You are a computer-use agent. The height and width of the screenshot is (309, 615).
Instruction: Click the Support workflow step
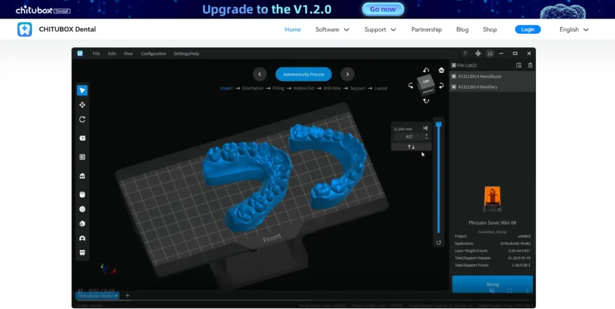pyautogui.click(x=357, y=88)
